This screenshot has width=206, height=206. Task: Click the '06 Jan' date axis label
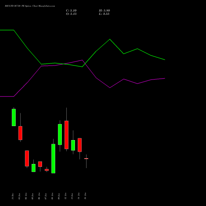[39, 196]
